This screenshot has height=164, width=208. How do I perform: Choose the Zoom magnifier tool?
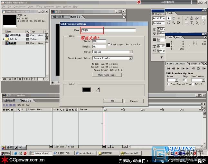(174, 23)
